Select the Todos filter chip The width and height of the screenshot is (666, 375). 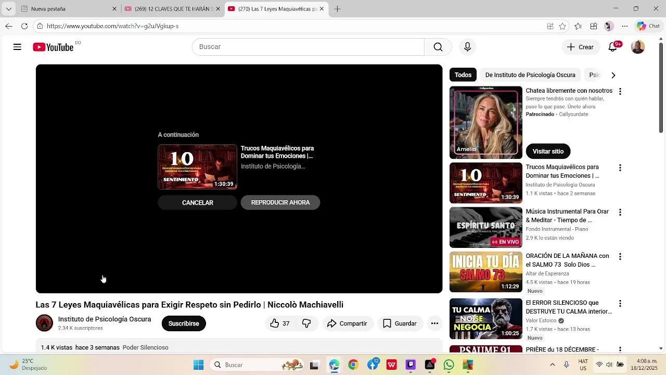[x=463, y=75]
